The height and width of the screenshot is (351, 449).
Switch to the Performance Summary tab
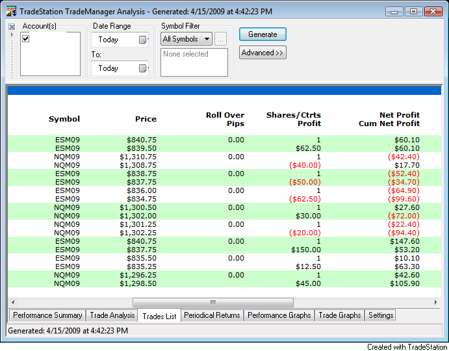[x=47, y=315]
